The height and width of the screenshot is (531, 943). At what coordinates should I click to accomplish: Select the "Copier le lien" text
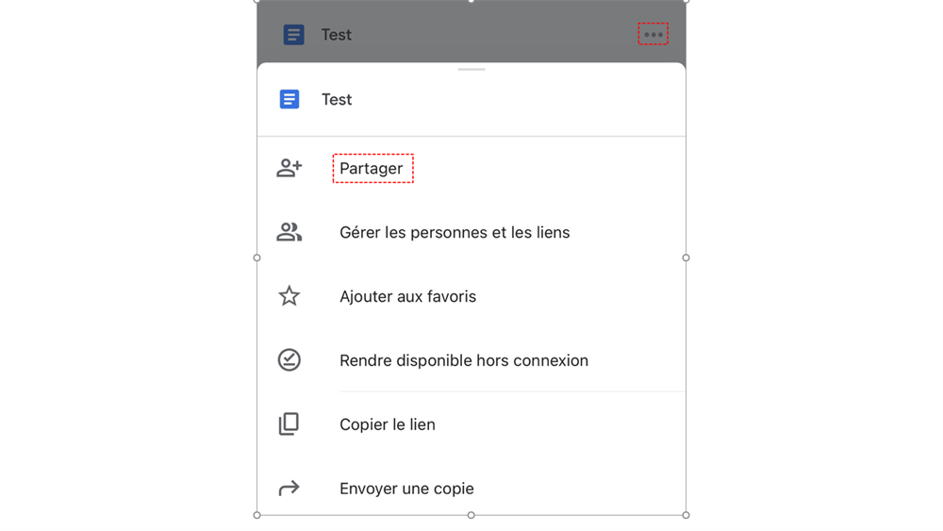click(387, 424)
